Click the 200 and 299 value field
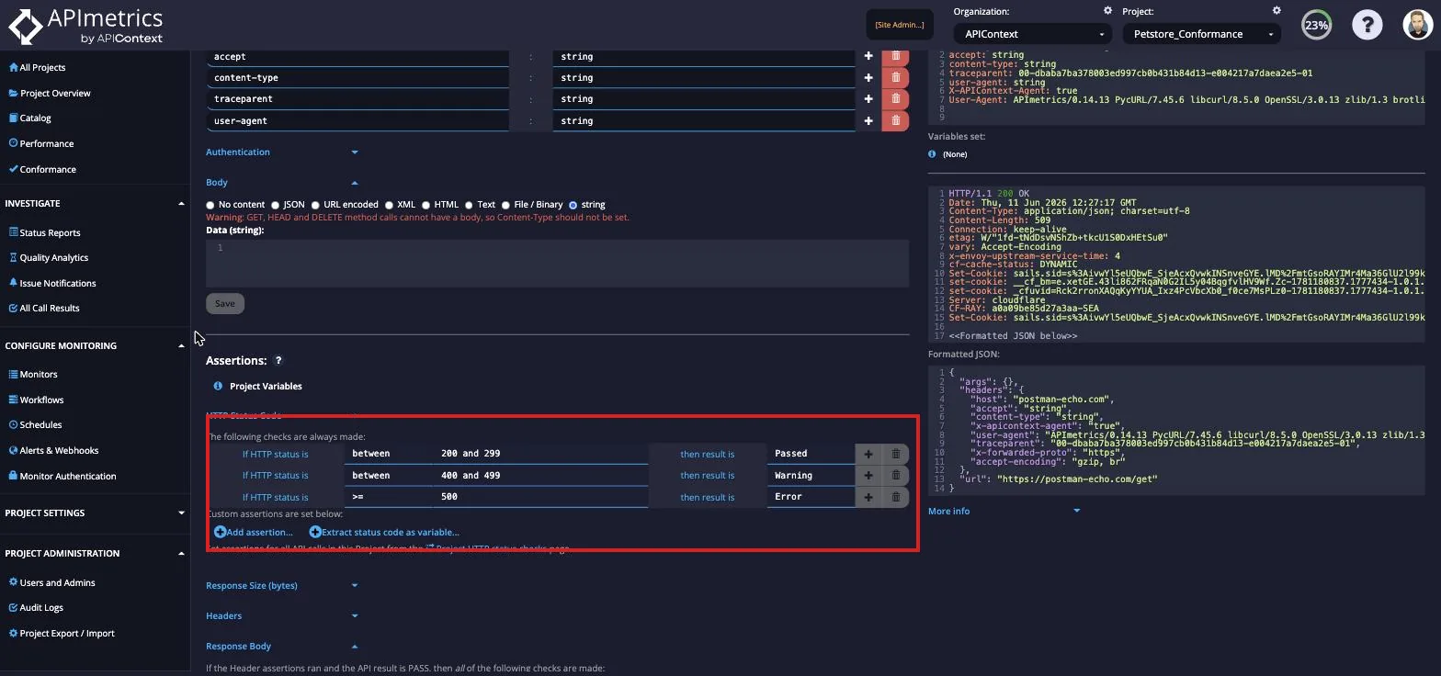This screenshot has height=676, width=1441. click(540, 454)
